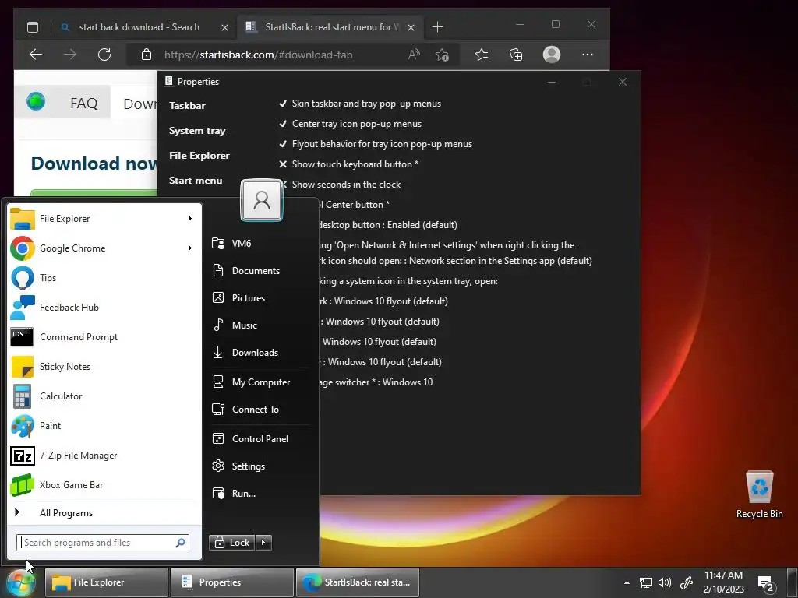Viewport: 798px width, 598px height.
Task: Open the browser Favorites list
Action: [x=482, y=55]
